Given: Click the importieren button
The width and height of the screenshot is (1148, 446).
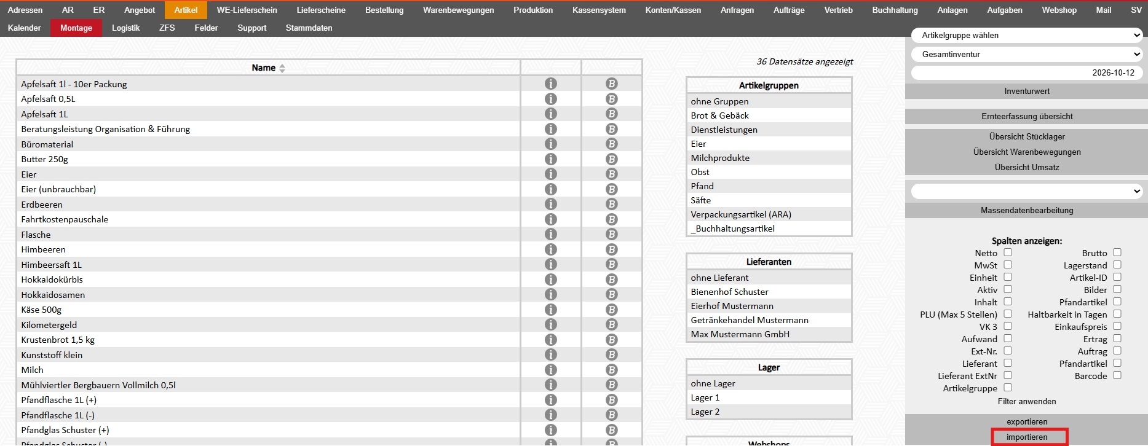Looking at the screenshot, I should (x=1027, y=437).
